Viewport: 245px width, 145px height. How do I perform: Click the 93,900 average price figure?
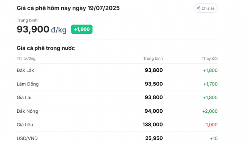pyautogui.click(x=33, y=29)
